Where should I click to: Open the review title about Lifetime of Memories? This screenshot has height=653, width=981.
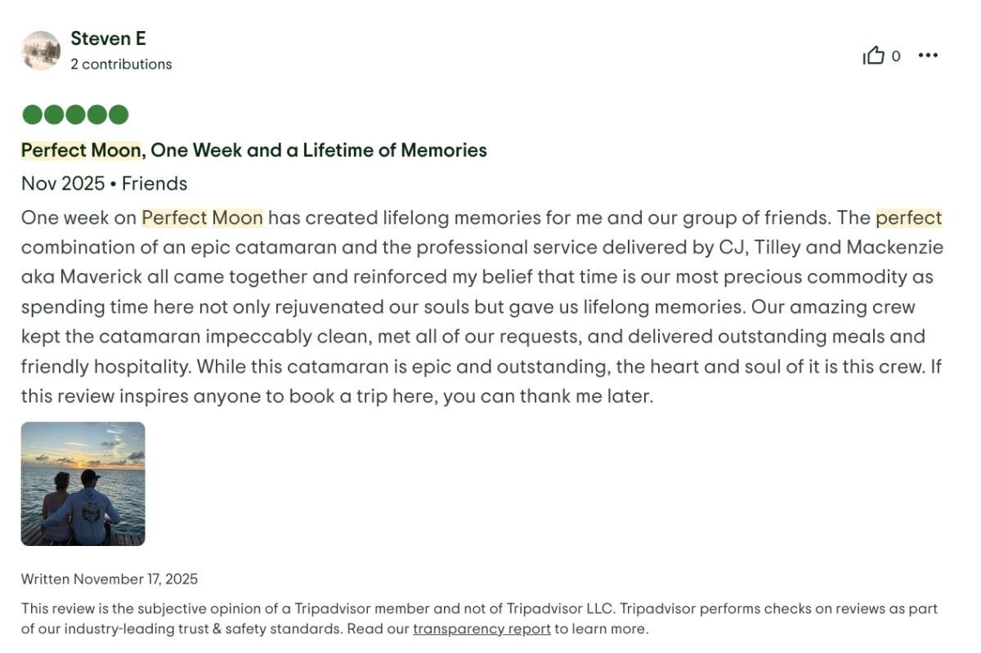pyautogui.click(x=253, y=150)
